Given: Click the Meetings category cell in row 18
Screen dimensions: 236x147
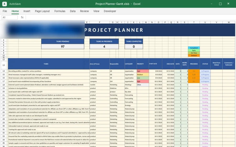Looking at the screenshot, I should click(x=131, y=85).
